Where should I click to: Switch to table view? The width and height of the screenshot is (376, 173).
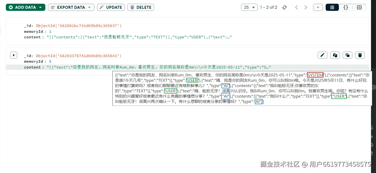pyautogui.click(x=359, y=7)
